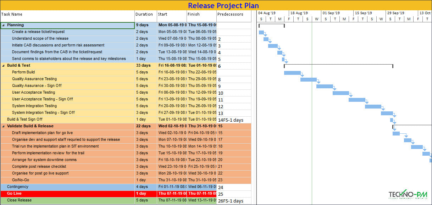Click the Build & Test summary bracket
432x205 pixels.
[x=338, y=65]
